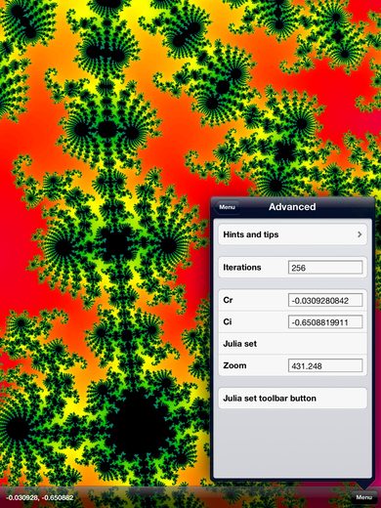Tap the Iterations label

(x=242, y=268)
